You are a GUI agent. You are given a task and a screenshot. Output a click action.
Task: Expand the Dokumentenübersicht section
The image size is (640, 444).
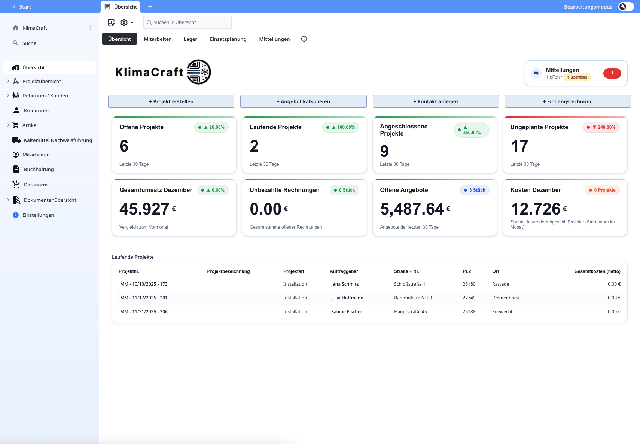8,200
